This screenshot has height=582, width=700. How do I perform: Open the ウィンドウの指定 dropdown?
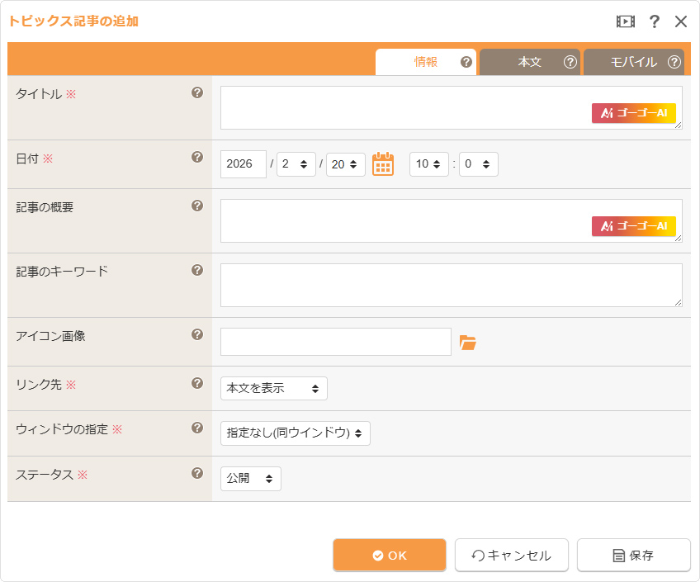295,433
